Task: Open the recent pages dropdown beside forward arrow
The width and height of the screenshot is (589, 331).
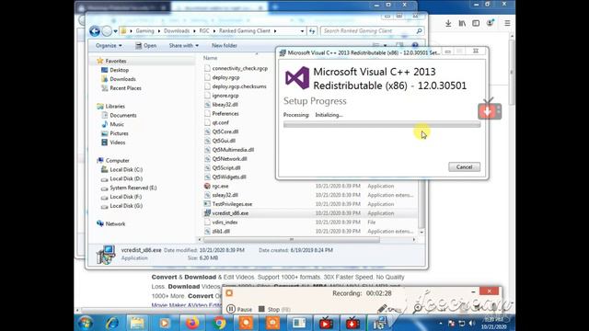Action: 115,31
